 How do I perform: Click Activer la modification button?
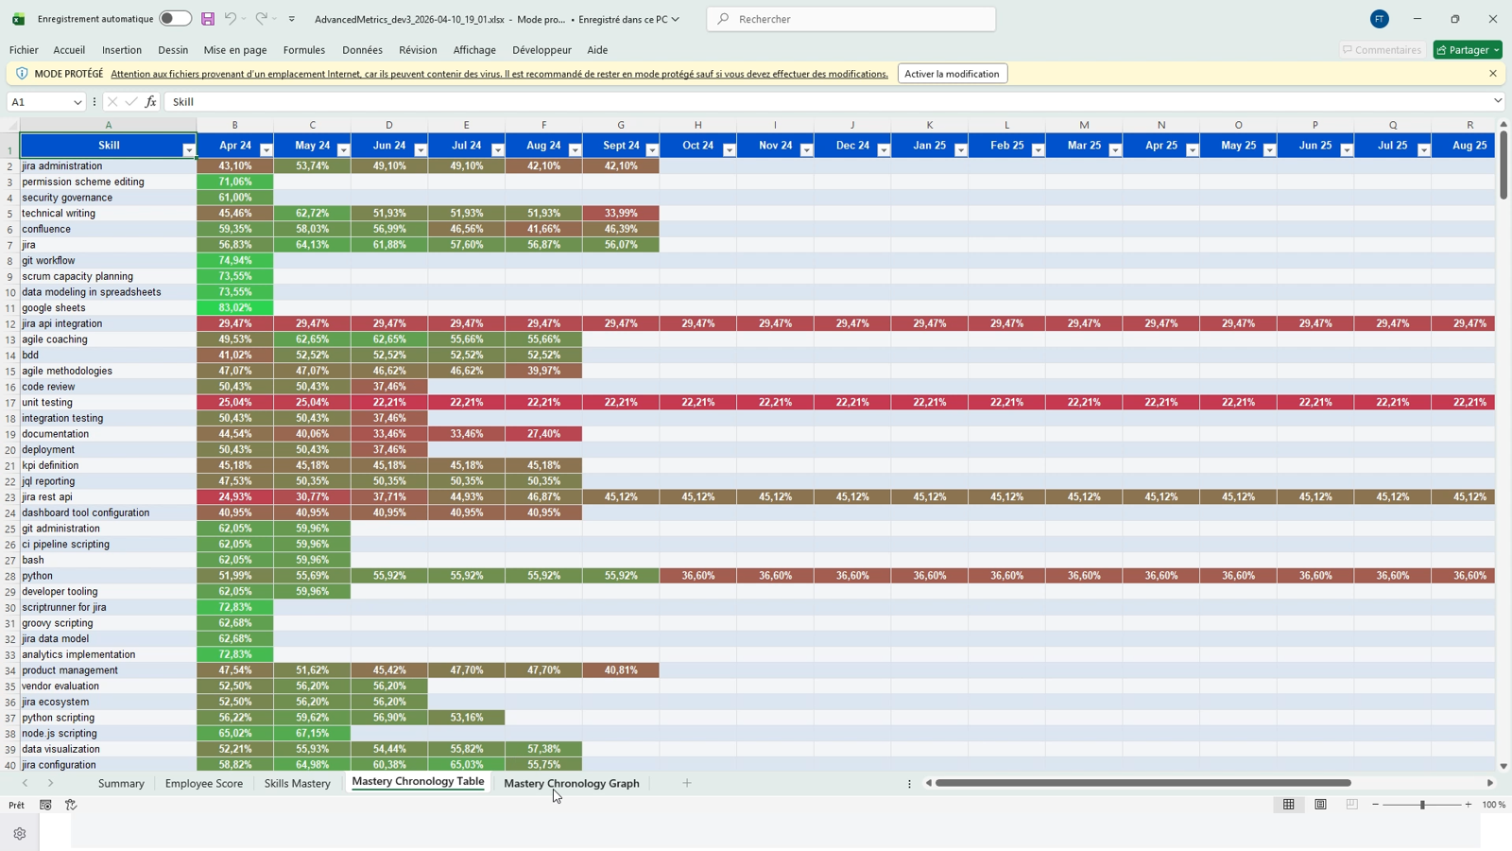tap(952, 73)
